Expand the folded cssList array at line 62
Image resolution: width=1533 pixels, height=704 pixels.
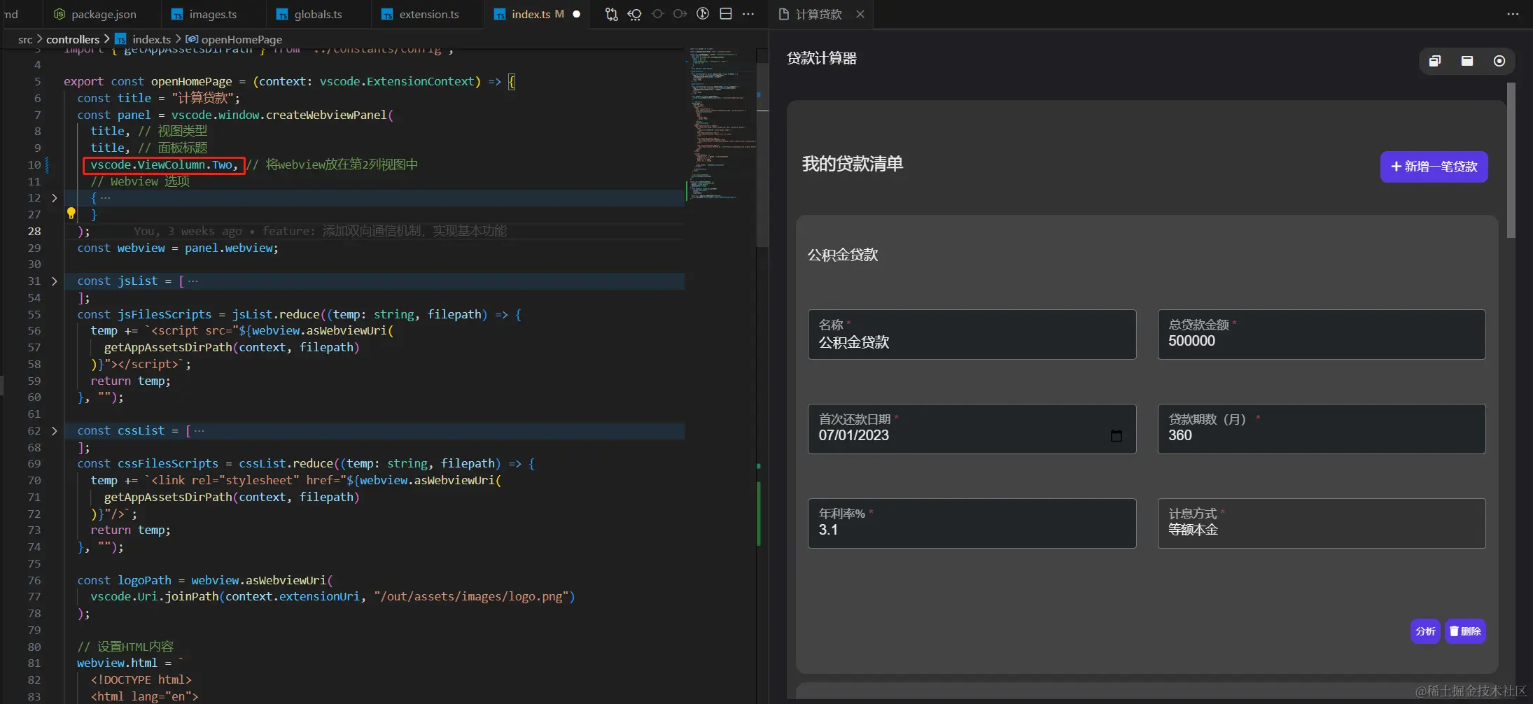[54, 431]
